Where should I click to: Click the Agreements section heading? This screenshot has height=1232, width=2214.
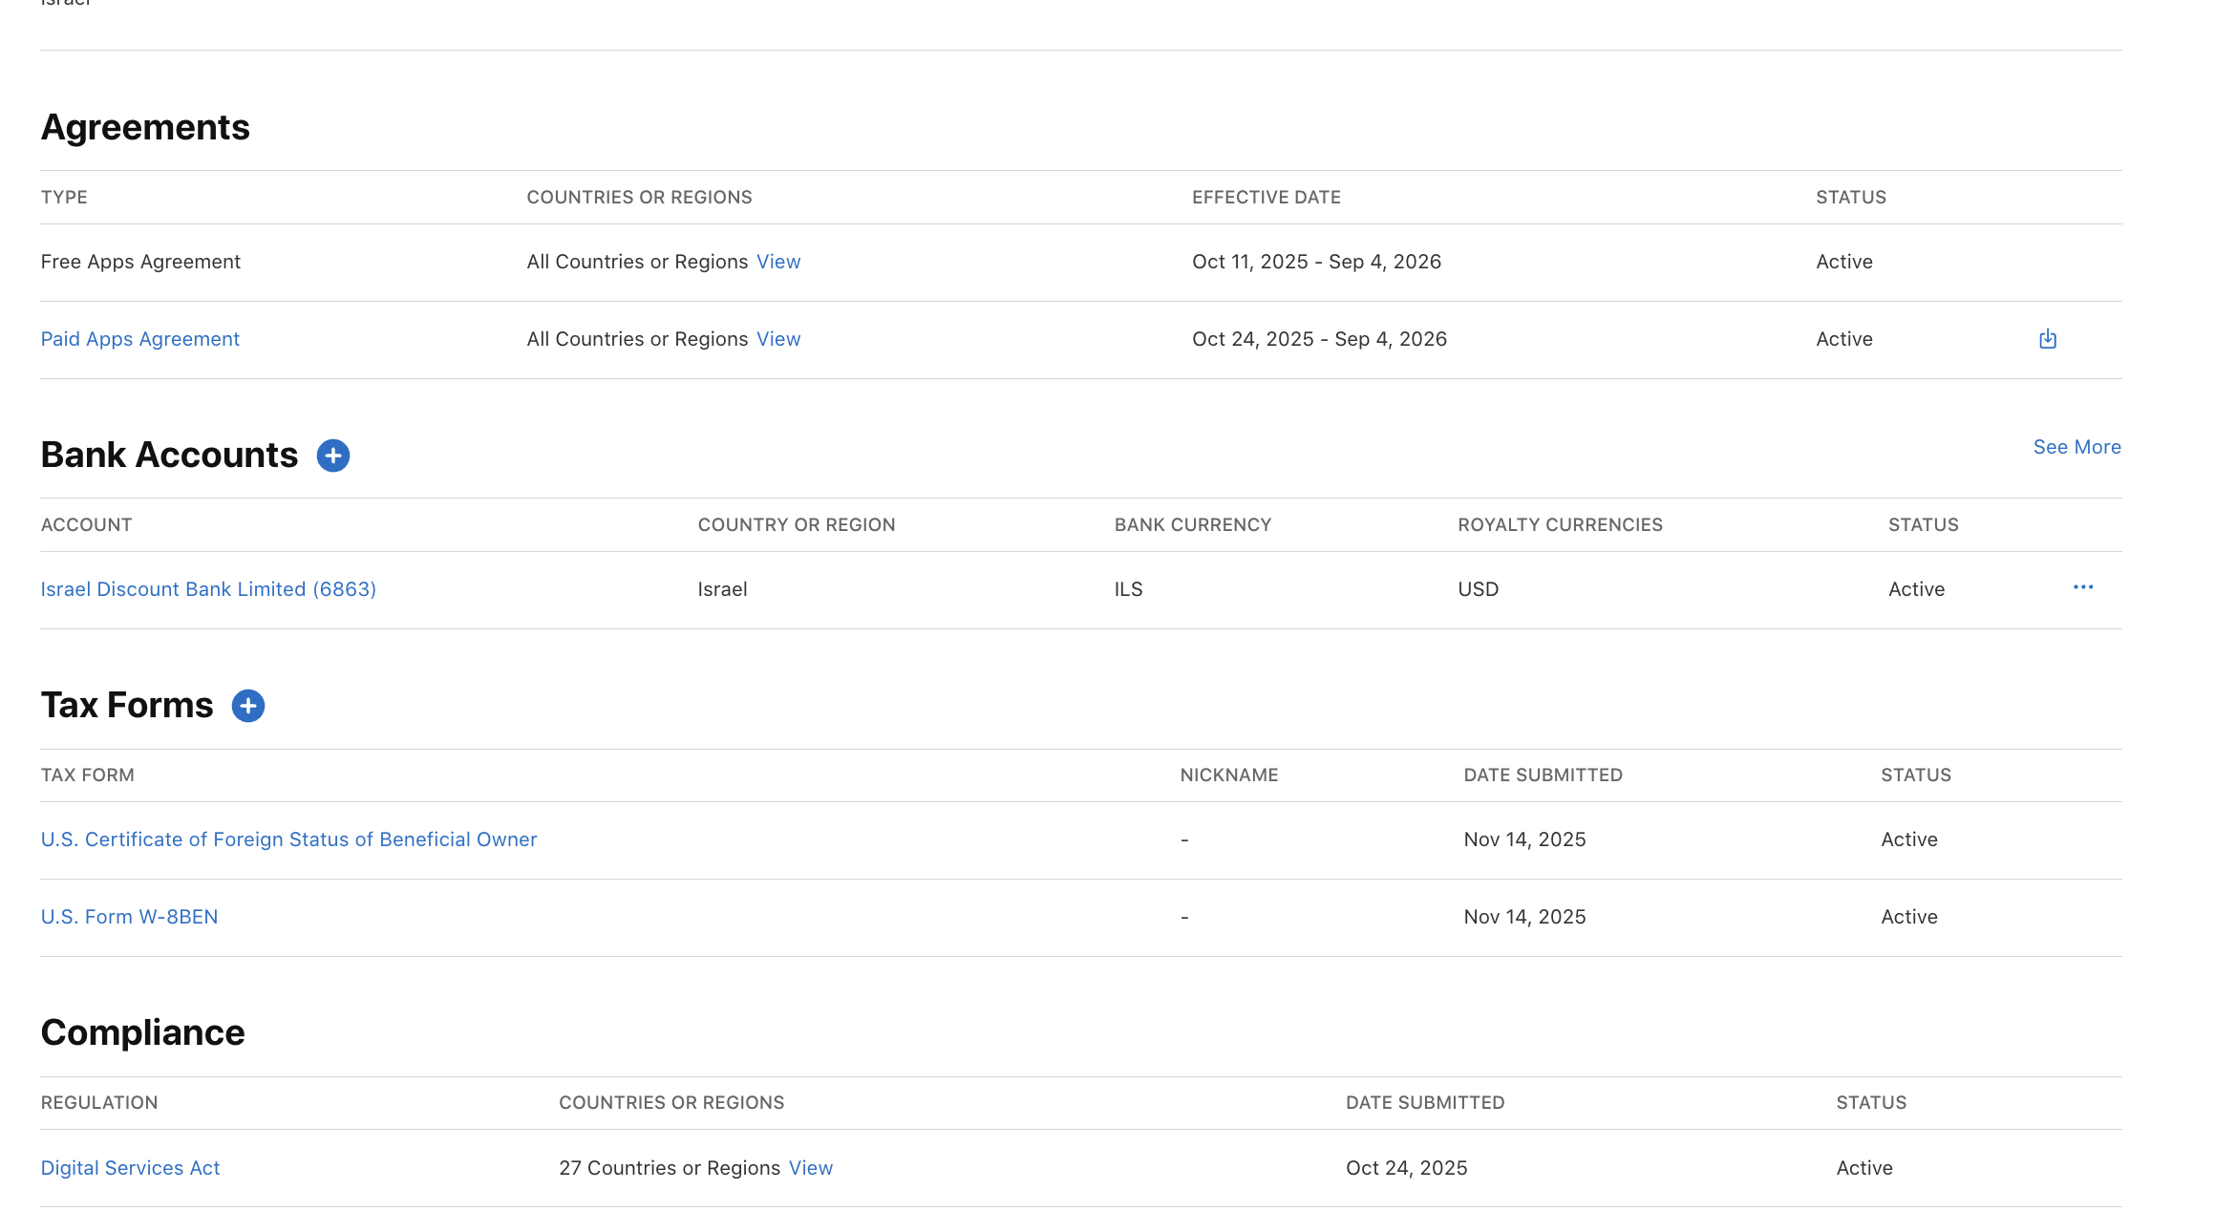point(145,127)
